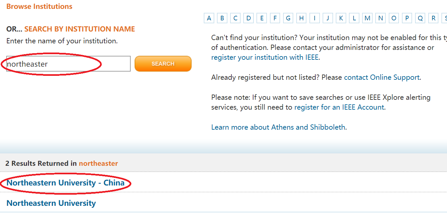Screen dimensions: 447x216
Task: Show institutions under letter D
Action: pyautogui.click(x=249, y=18)
